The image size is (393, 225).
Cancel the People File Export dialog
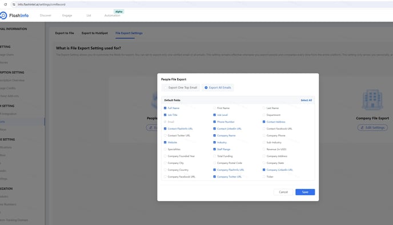click(x=283, y=192)
